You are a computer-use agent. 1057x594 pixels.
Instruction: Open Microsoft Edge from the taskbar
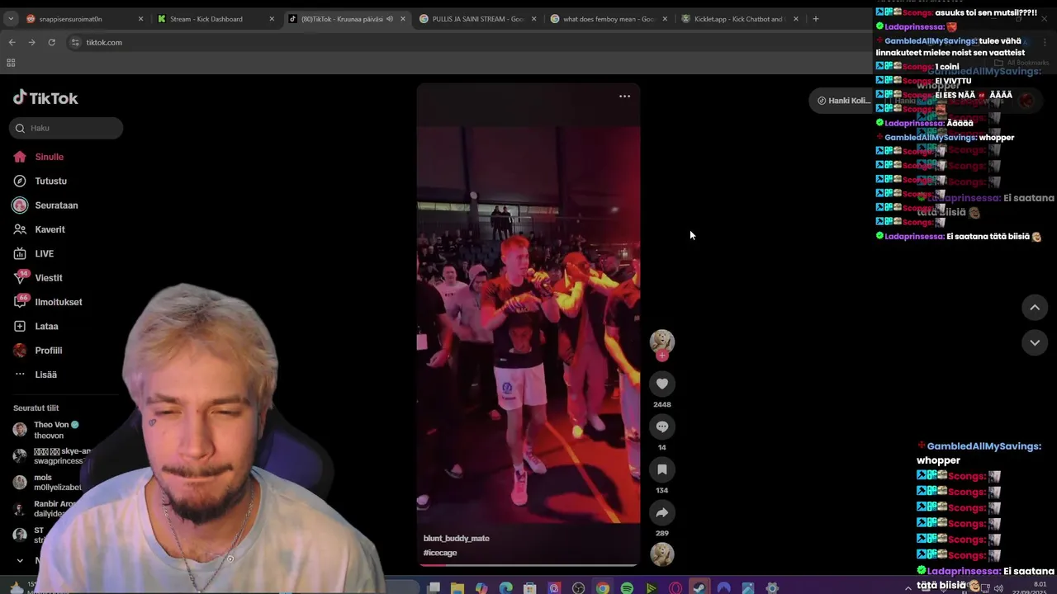click(x=505, y=588)
